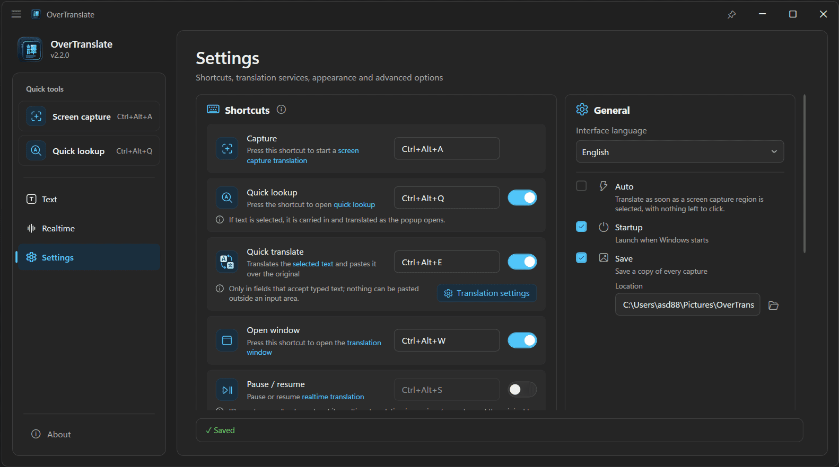Screen dimensions: 839x467
Task: Click the OverTranslate app logo in sidebar
Action: (30, 49)
